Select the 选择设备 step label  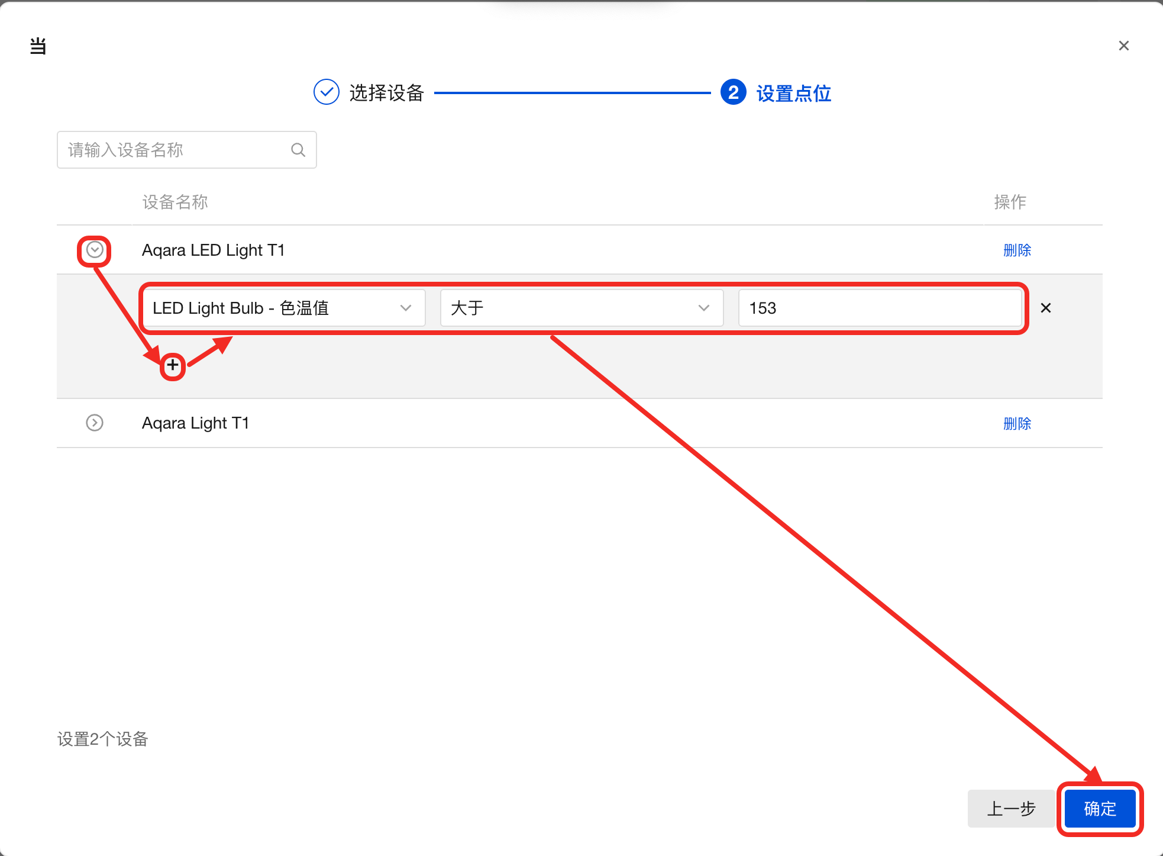tap(386, 93)
